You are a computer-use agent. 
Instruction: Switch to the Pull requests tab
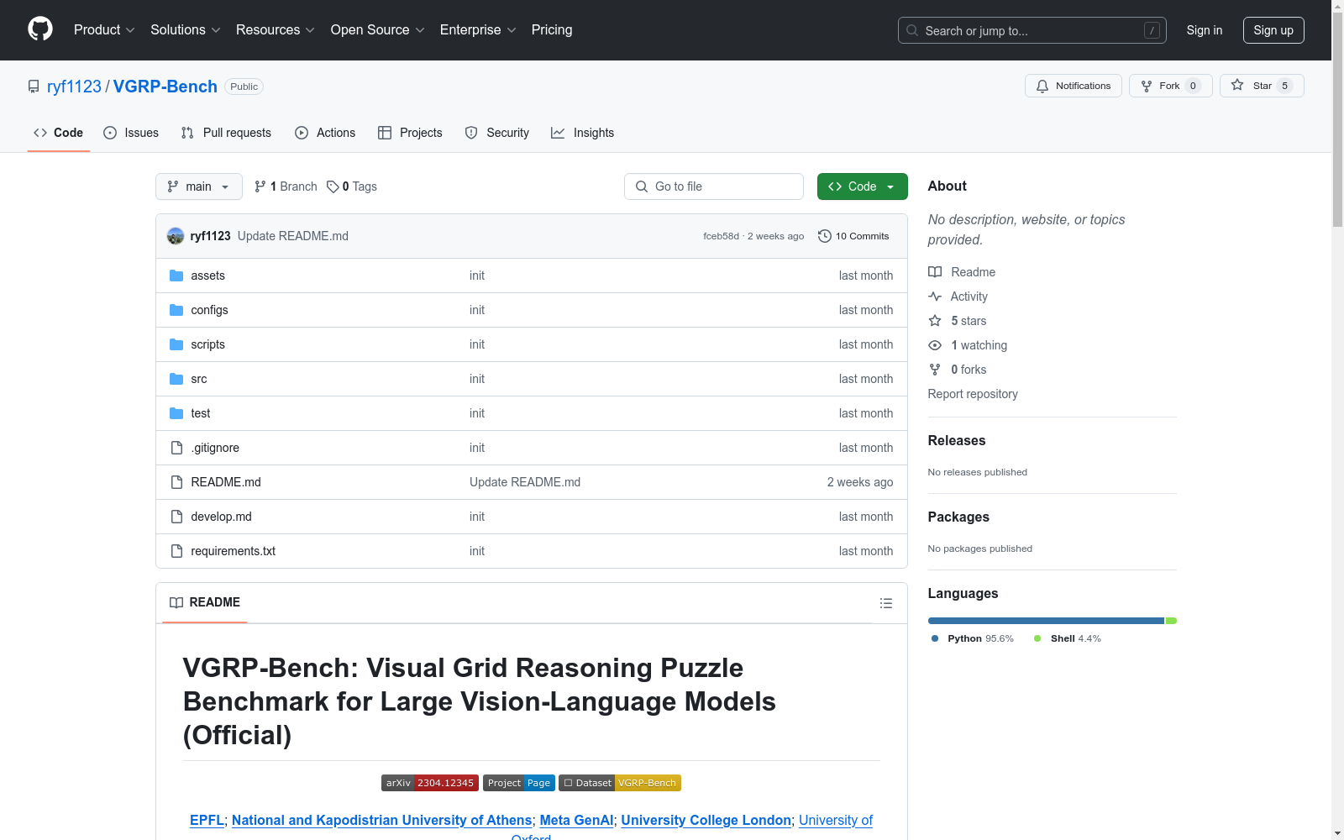click(226, 133)
